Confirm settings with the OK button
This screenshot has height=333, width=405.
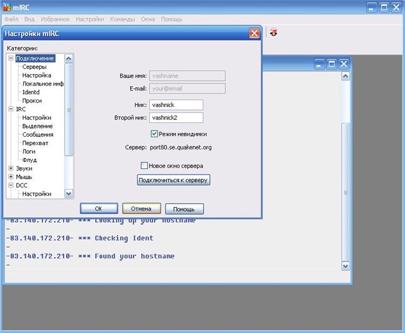pyautogui.click(x=99, y=208)
